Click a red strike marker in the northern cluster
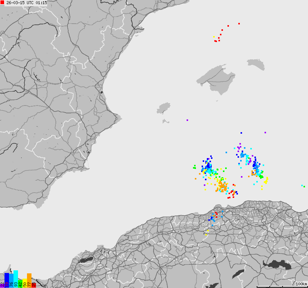This screenshot has height=288, width=308. (x=229, y=26)
